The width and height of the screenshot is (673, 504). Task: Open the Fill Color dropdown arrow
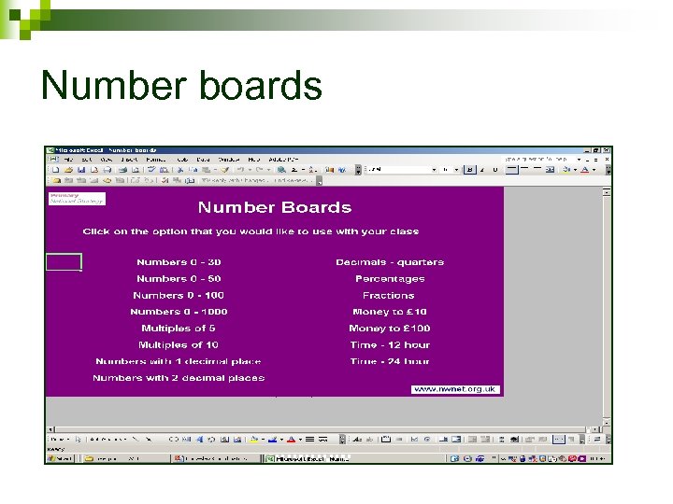click(575, 170)
